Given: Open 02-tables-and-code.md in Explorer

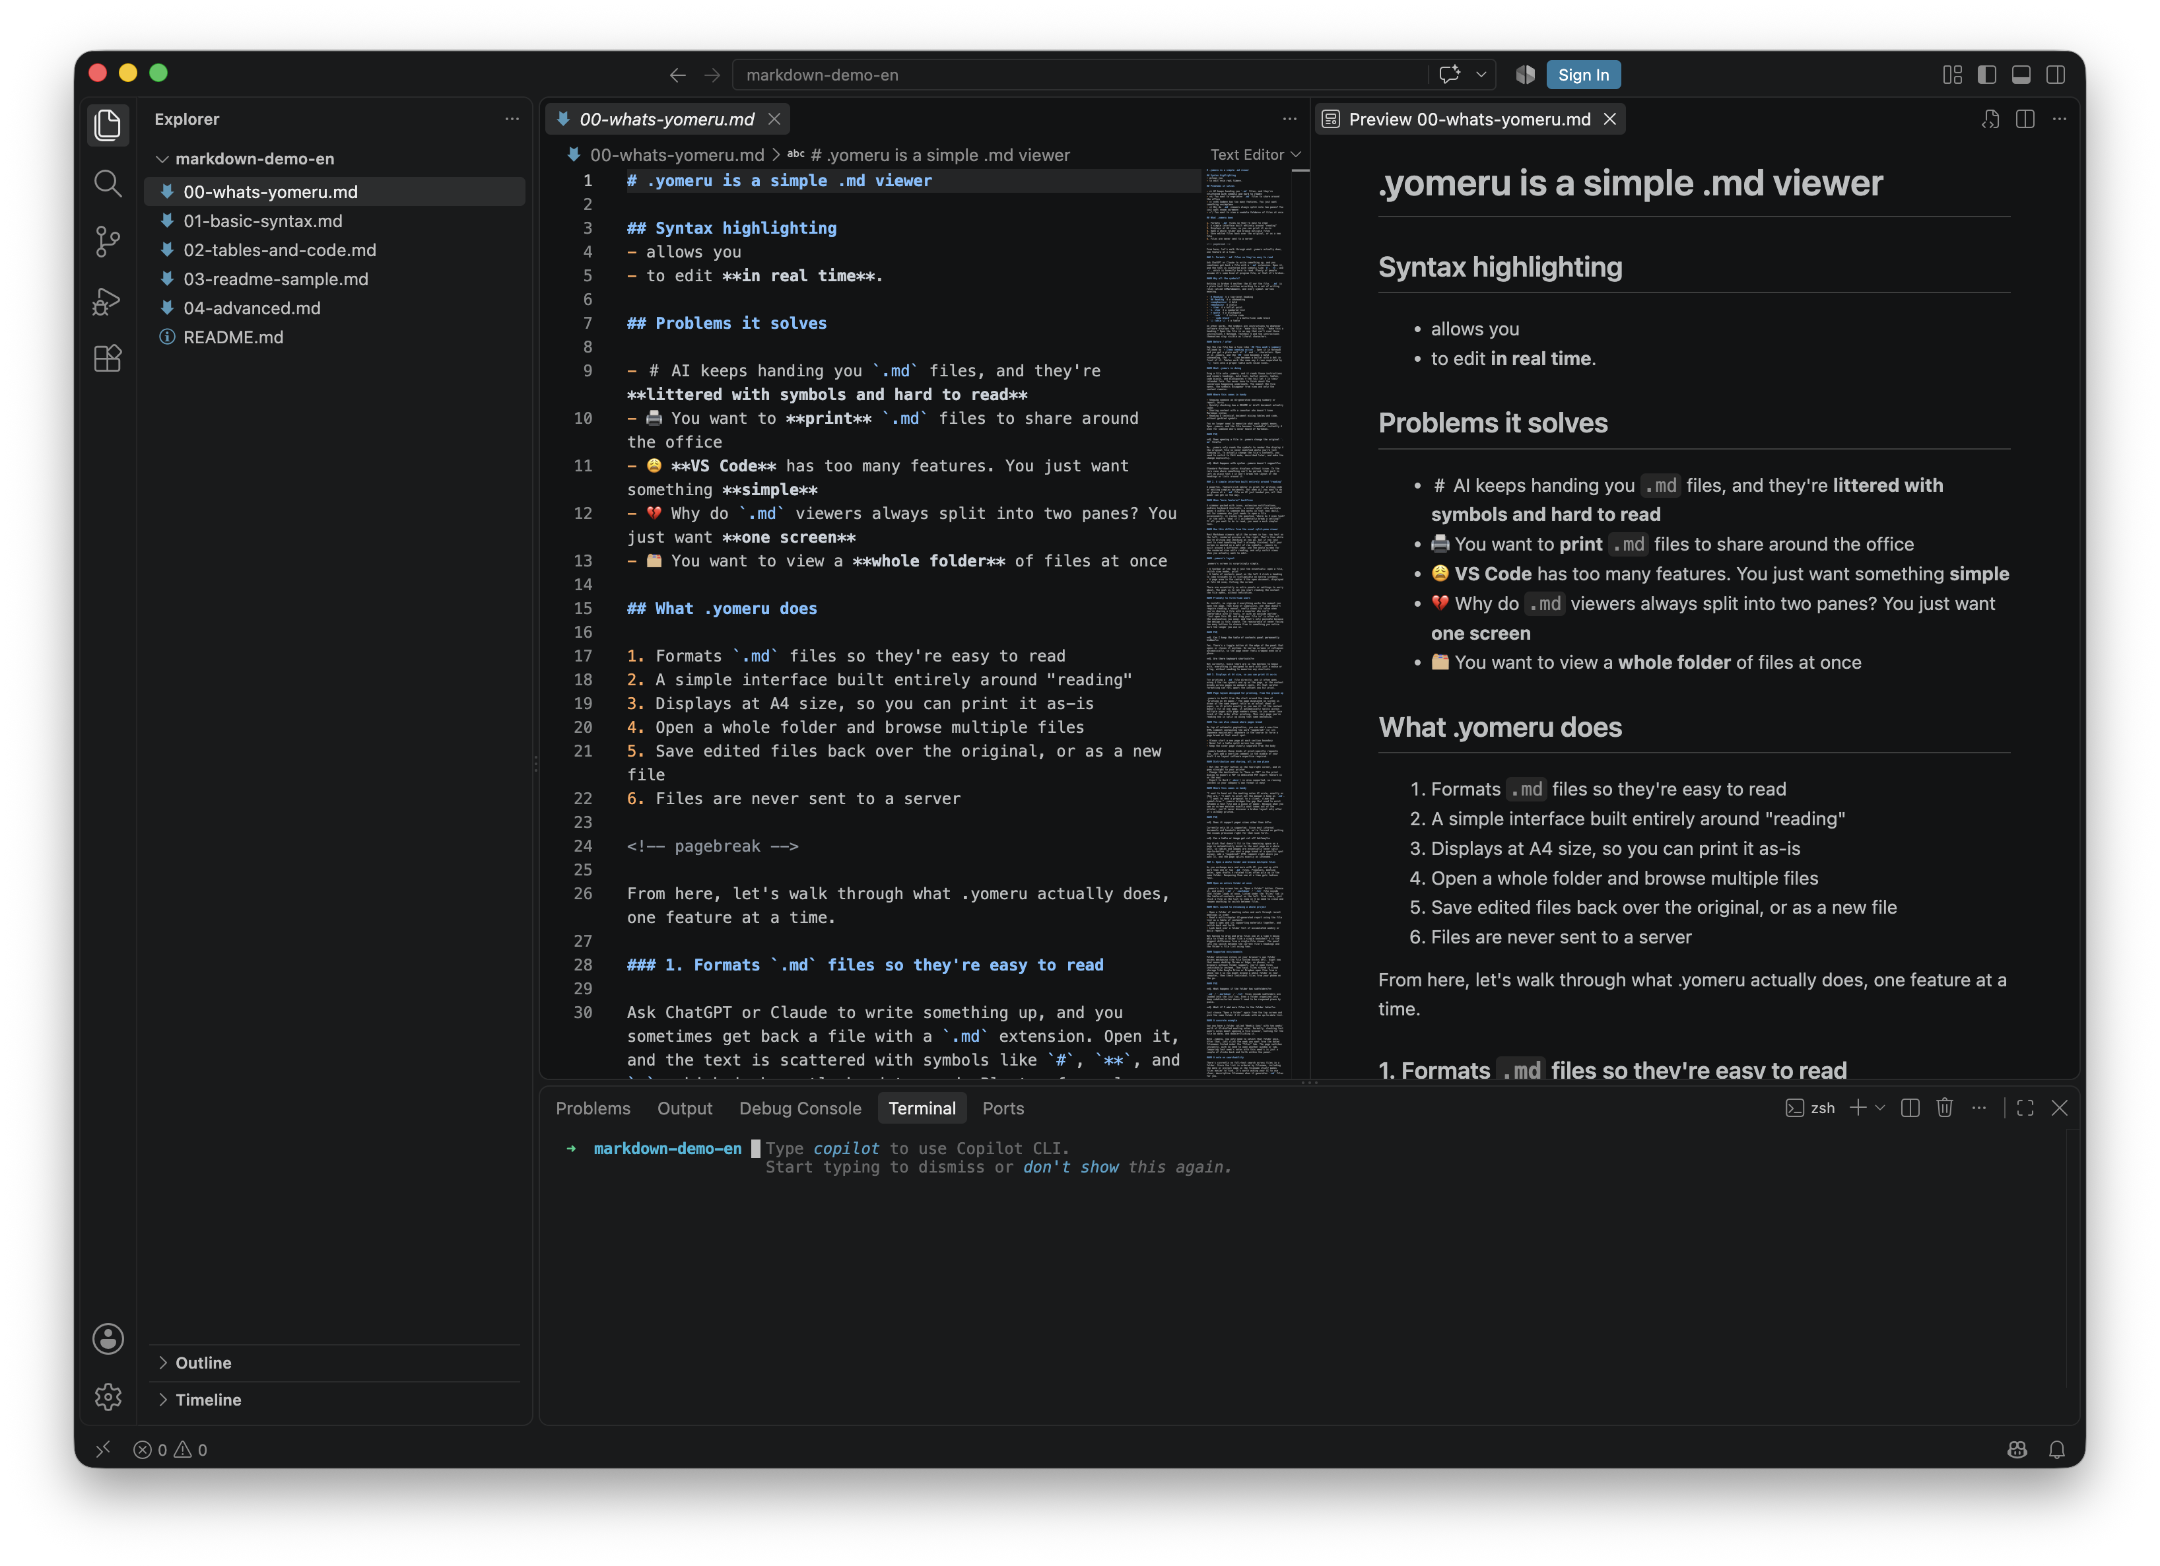Looking at the screenshot, I should (x=334, y=250).
